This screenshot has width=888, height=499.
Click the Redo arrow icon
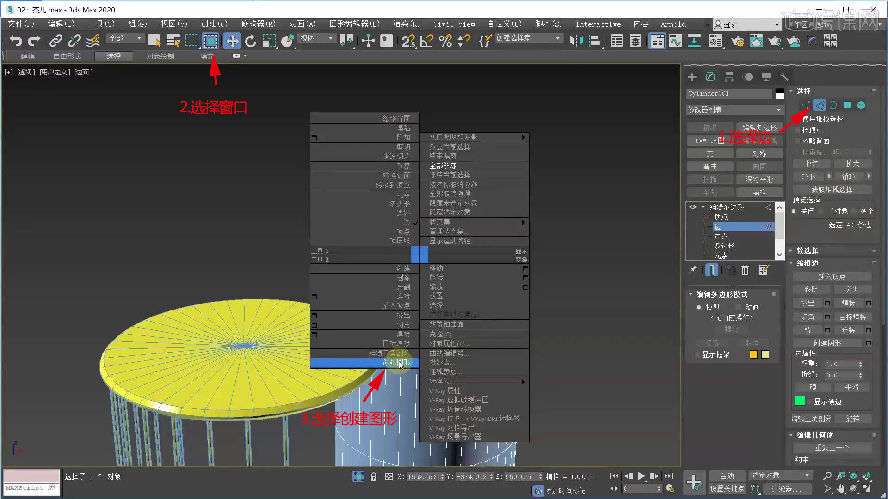click(x=34, y=41)
